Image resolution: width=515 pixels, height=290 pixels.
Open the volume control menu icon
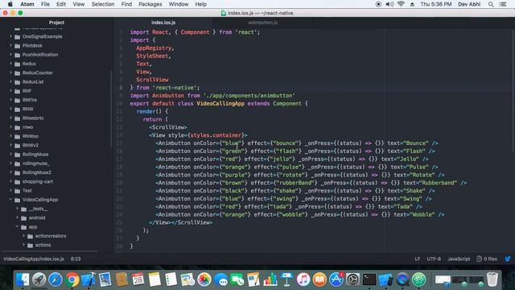pyautogui.click(x=389, y=4)
